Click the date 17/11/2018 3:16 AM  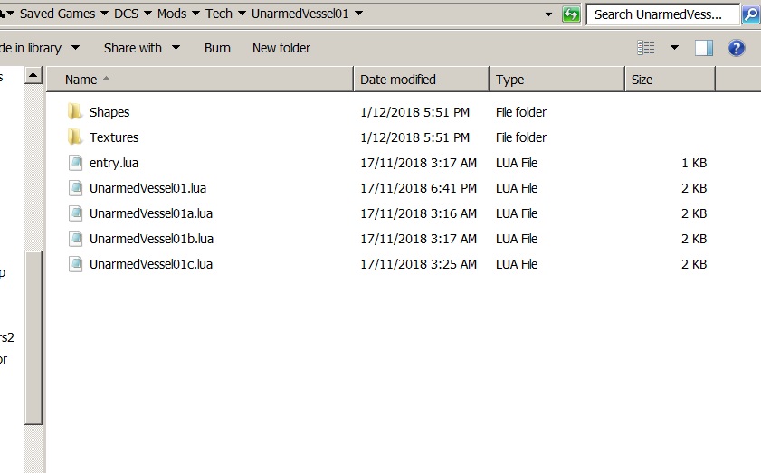pos(418,213)
